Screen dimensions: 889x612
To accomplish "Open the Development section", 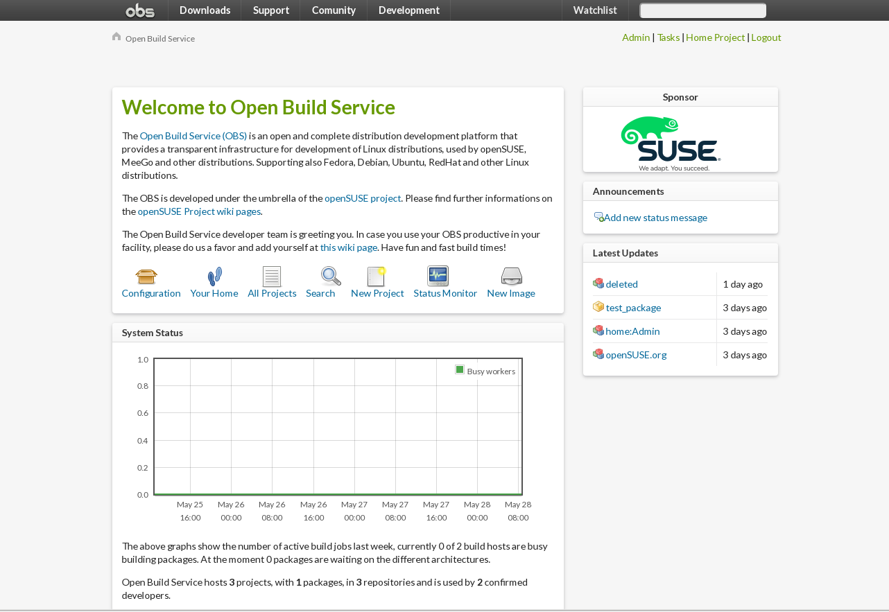I will 408,10.
